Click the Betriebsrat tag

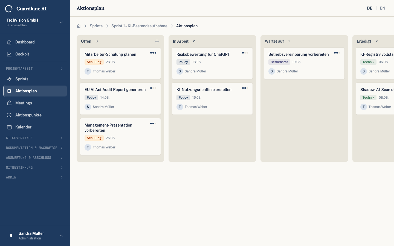point(279,62)
